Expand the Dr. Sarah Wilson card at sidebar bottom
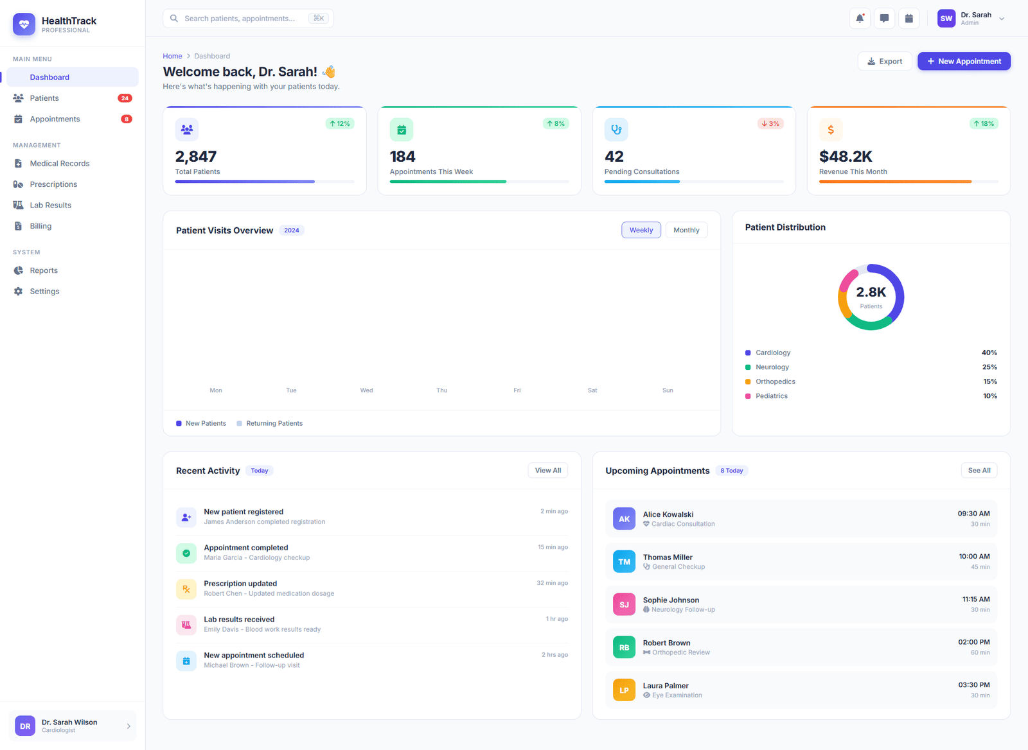The height and width of the screenshot is (750, 1028). tap(72, 726)
